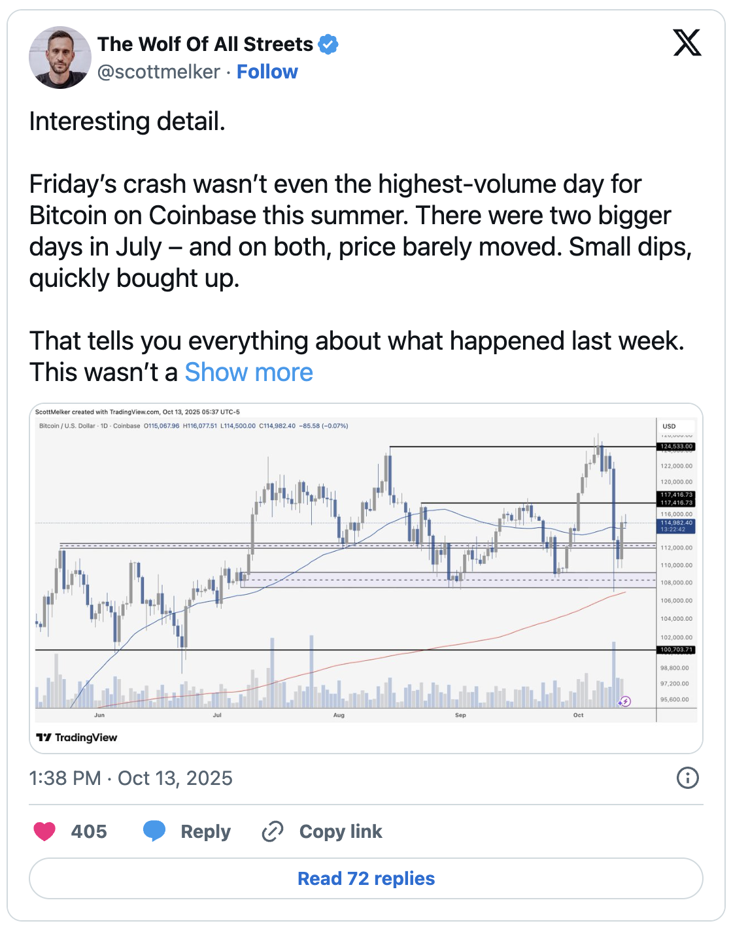Click the blue reply bubble icon
Viewport: 731px width, 932px height.
click(154, 831)
